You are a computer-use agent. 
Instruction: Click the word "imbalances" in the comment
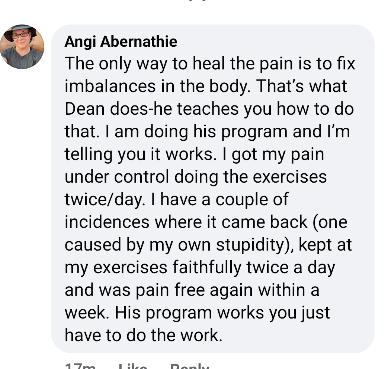tap(110, 86)
